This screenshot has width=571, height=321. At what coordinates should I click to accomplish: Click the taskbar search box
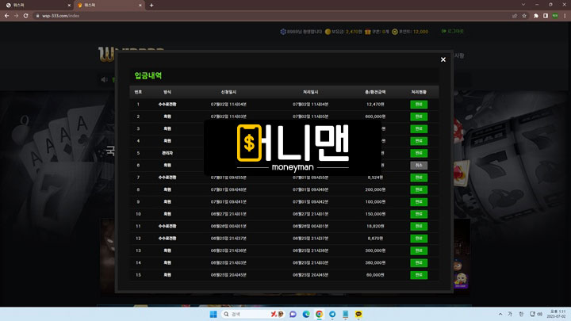253,314
